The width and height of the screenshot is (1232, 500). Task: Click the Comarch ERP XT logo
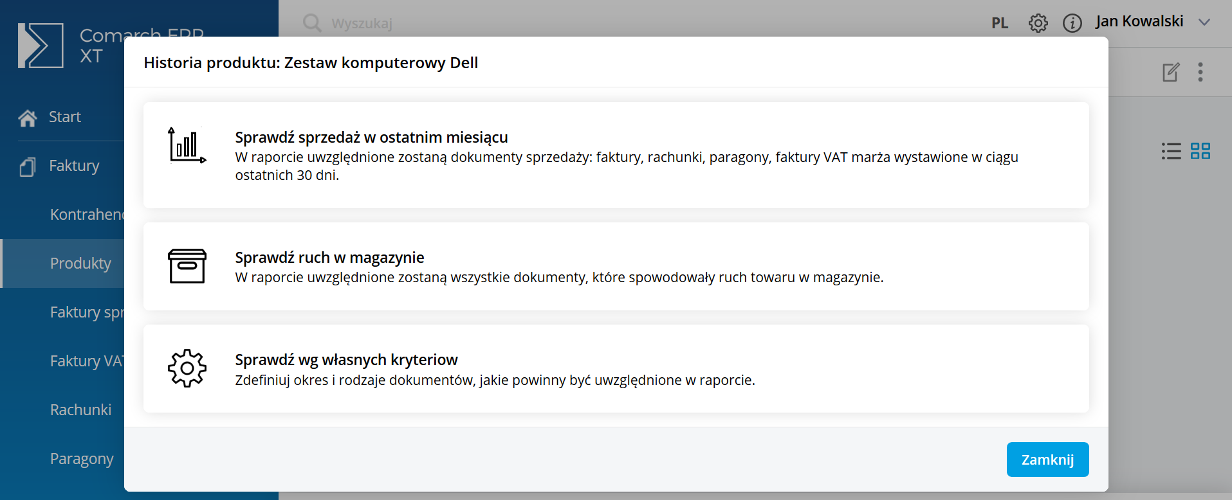pyautogui.click(x=41, y=46)
